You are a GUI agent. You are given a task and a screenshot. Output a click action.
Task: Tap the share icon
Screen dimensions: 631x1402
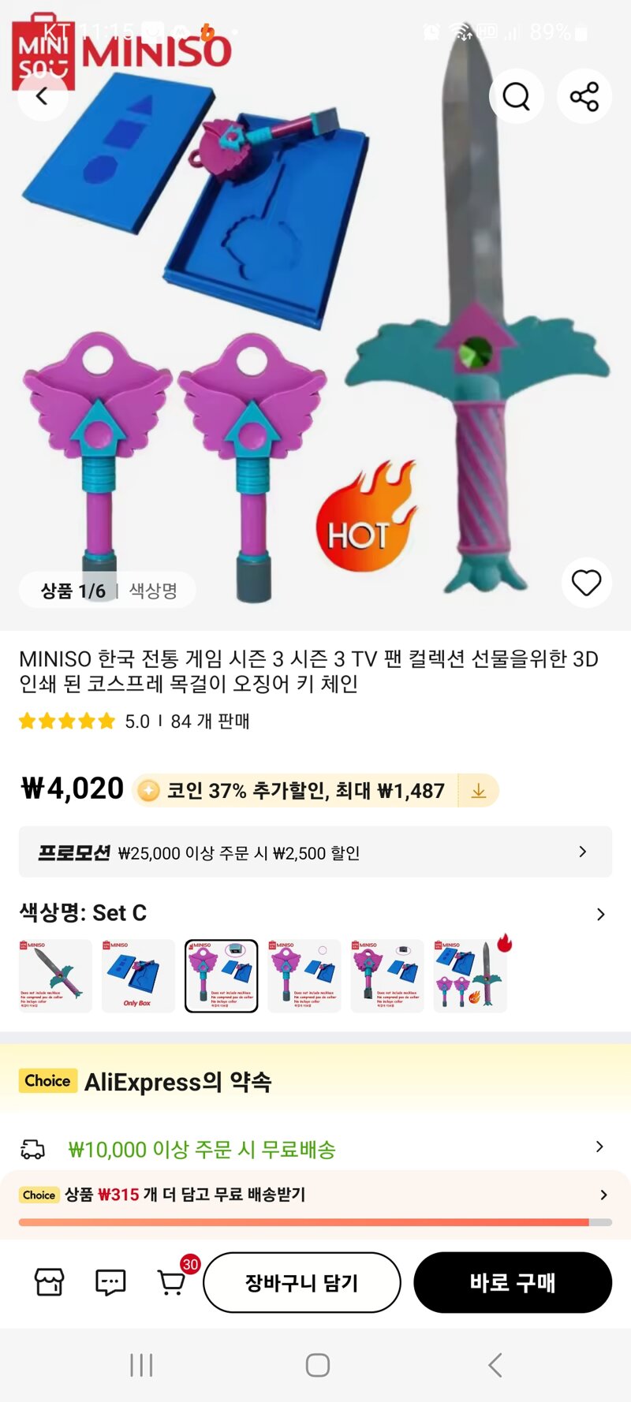click(584, 96)
